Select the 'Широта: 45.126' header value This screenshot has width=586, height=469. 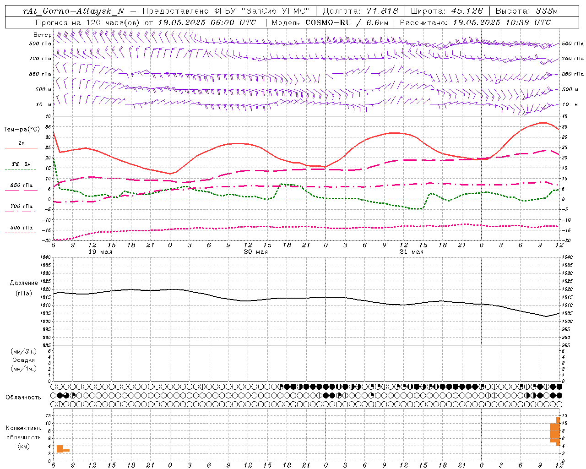point(446,11)
